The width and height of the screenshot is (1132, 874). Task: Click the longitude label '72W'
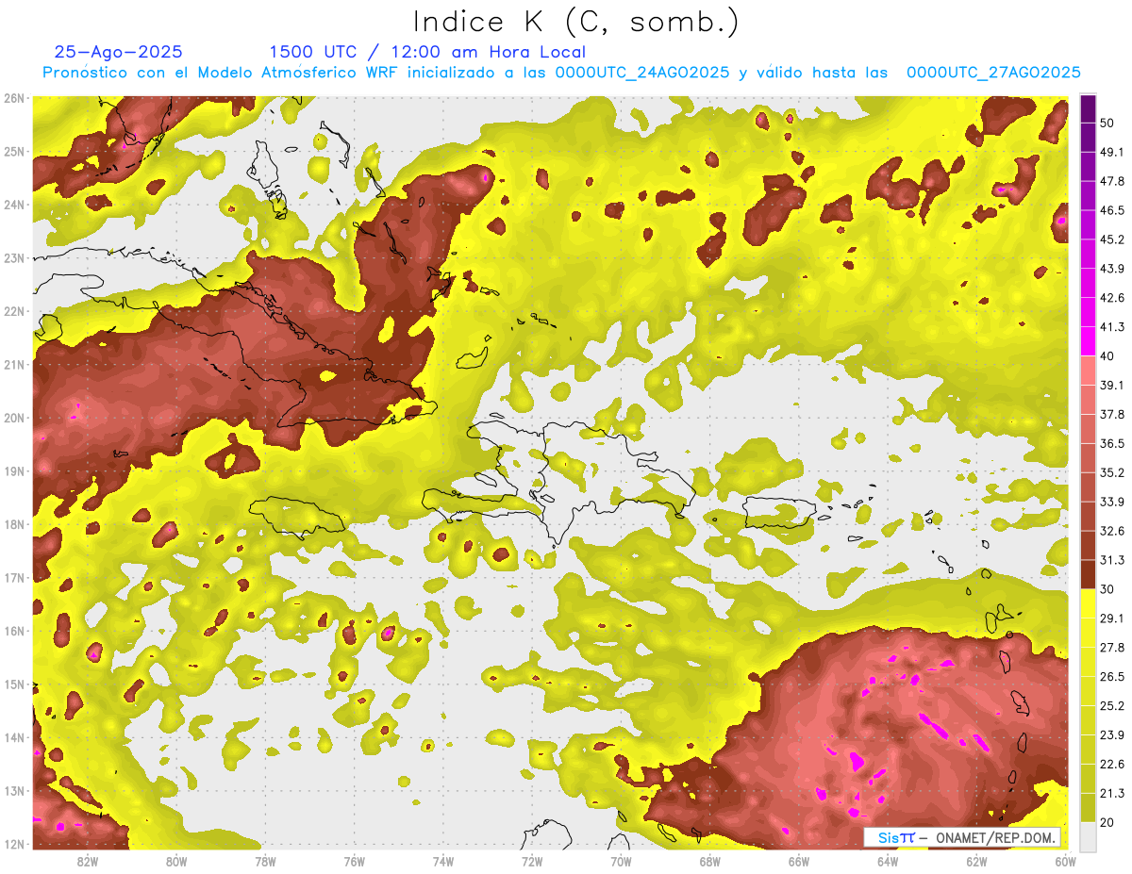point(532,861)
